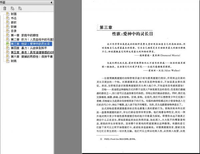
Task: Click the bookmark icon beside 封底
Action: point(8,61)
